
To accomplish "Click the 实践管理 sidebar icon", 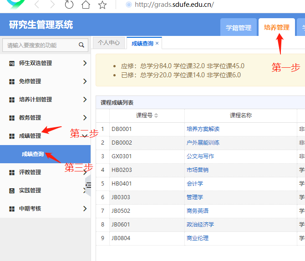I will click(12, 191).
